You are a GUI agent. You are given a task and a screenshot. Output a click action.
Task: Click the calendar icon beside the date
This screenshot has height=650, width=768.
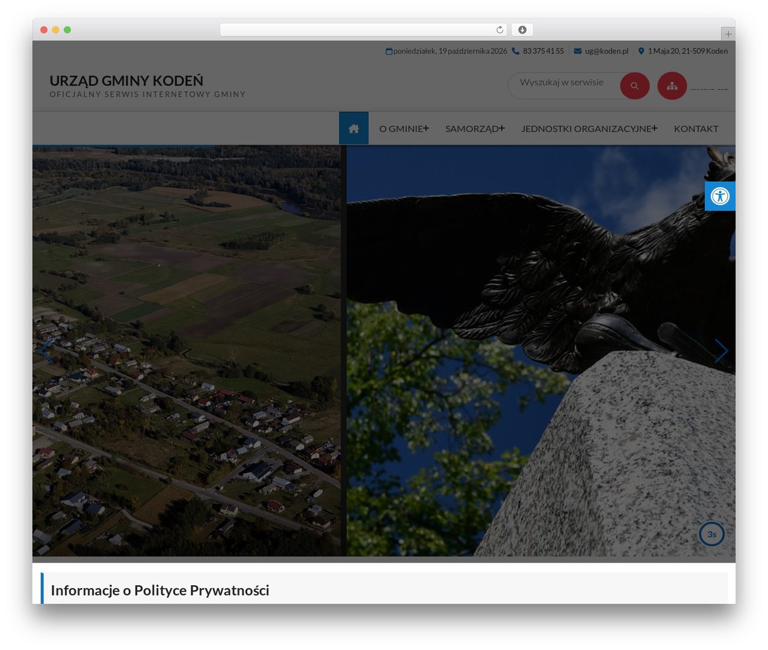pos(389,52)
